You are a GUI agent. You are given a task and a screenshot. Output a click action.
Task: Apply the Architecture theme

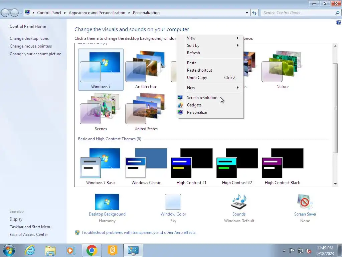pyautogui.click(x=146, y=70)
